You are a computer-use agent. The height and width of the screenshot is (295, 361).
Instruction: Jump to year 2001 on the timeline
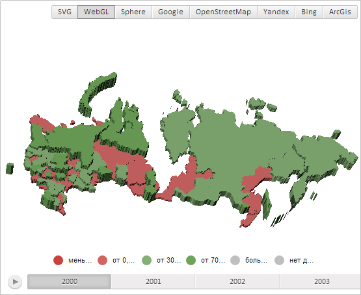pyautogui.click(x=154, y=281)
